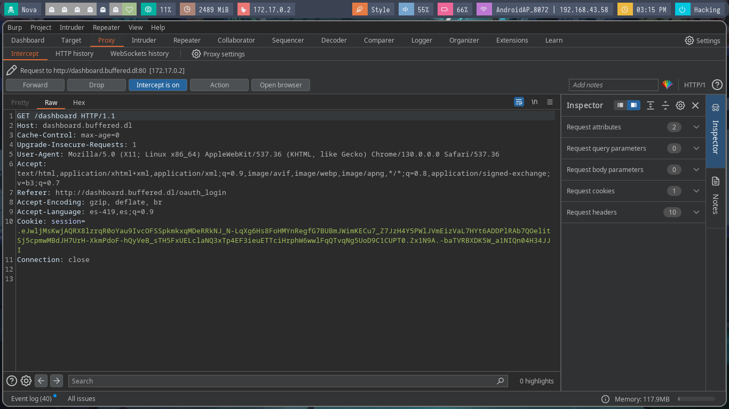This screenshot has height=409, width=729.
Task: Click the Add notes input field
Action: click(613, 85)
